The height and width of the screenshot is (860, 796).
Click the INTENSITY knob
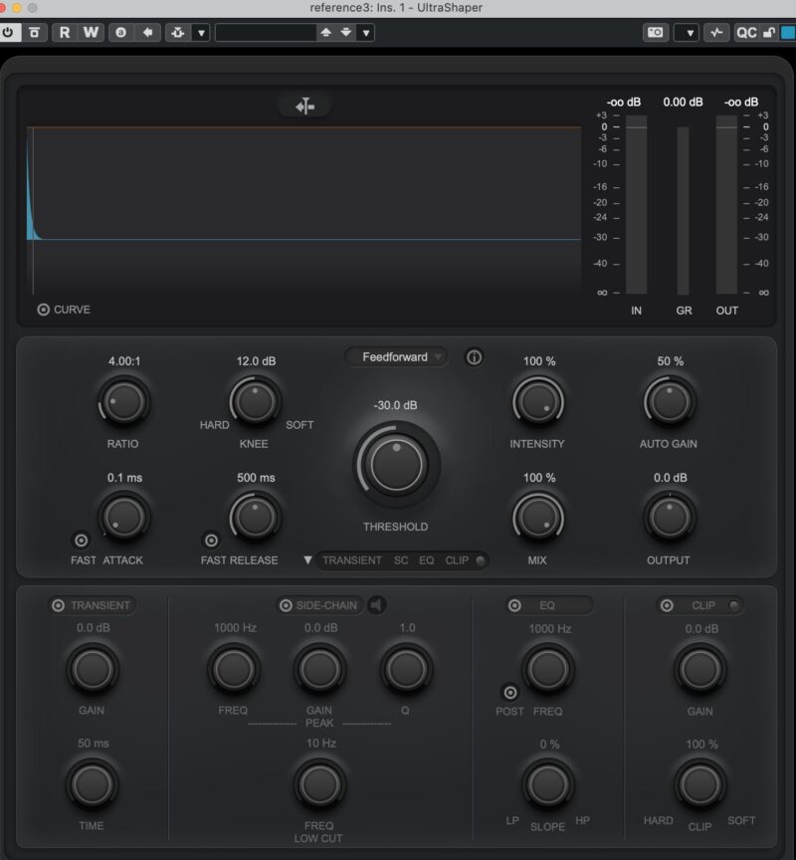tap(538, 402)
